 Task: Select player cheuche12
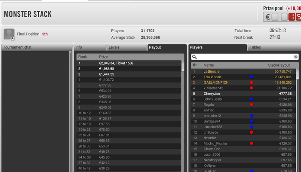click(x=244, y=116)
